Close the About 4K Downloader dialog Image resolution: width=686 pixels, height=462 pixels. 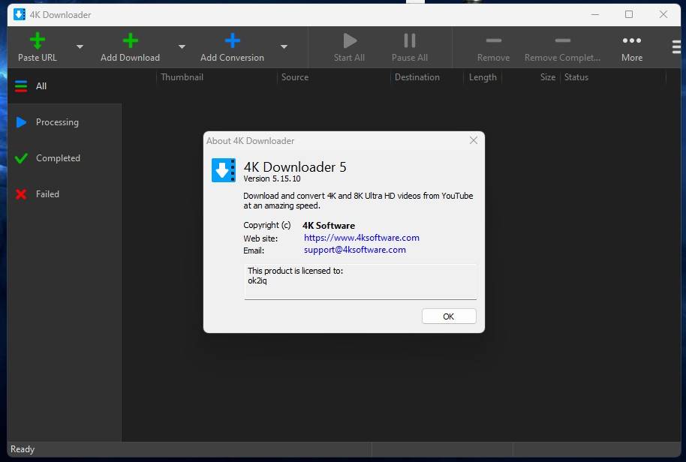(474, 140)
